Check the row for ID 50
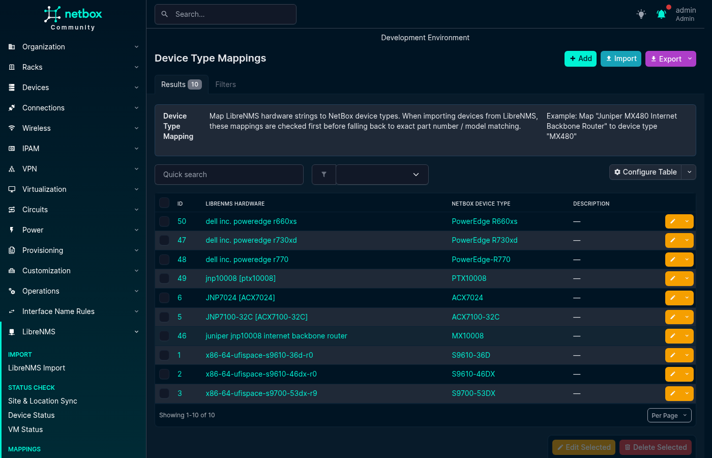The width and height of the screenshot is (712, 458). coord(164,221)
